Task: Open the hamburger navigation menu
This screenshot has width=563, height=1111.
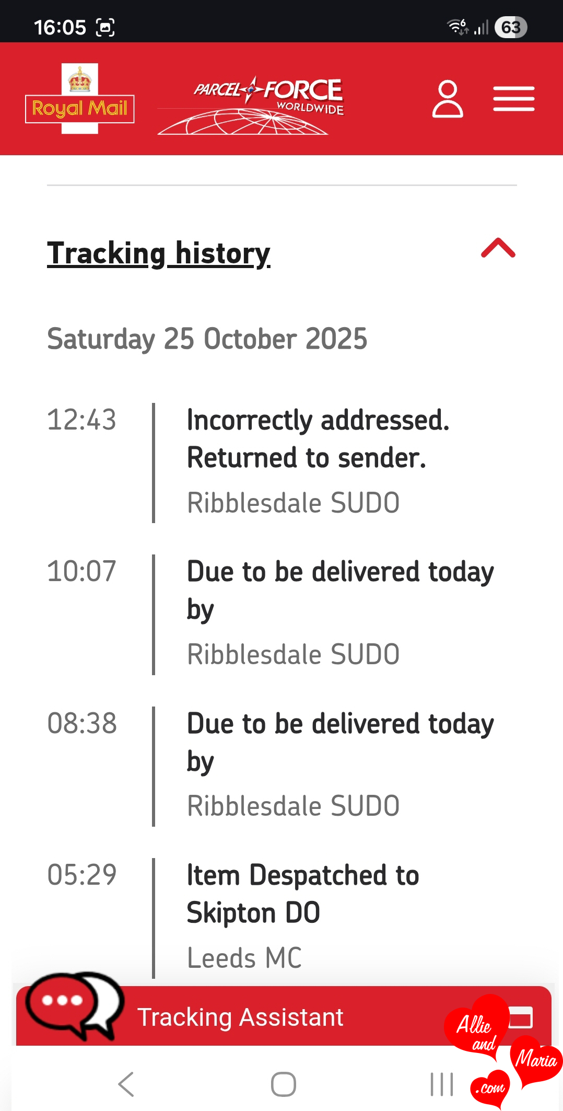Action: [513, 99]
